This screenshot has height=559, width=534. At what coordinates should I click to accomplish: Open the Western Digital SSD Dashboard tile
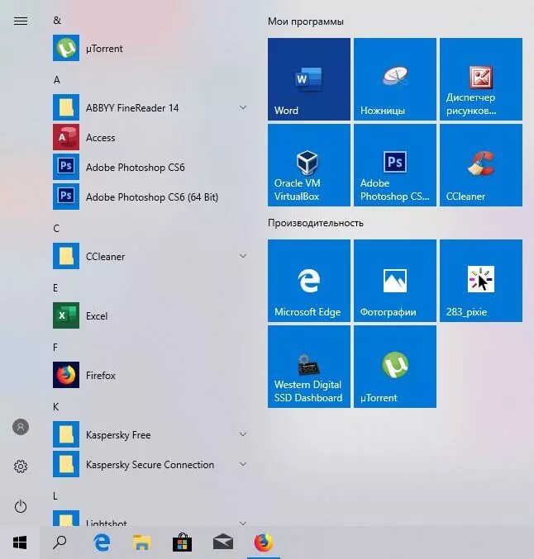[x=309, y=367]
